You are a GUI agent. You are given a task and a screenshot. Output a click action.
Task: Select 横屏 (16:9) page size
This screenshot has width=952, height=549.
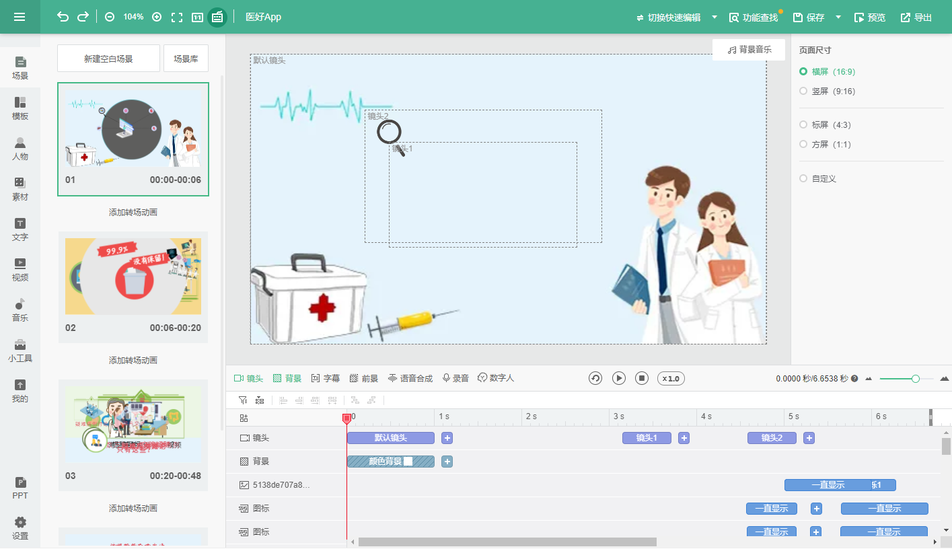pyautogui.click(x=827, y=71)
